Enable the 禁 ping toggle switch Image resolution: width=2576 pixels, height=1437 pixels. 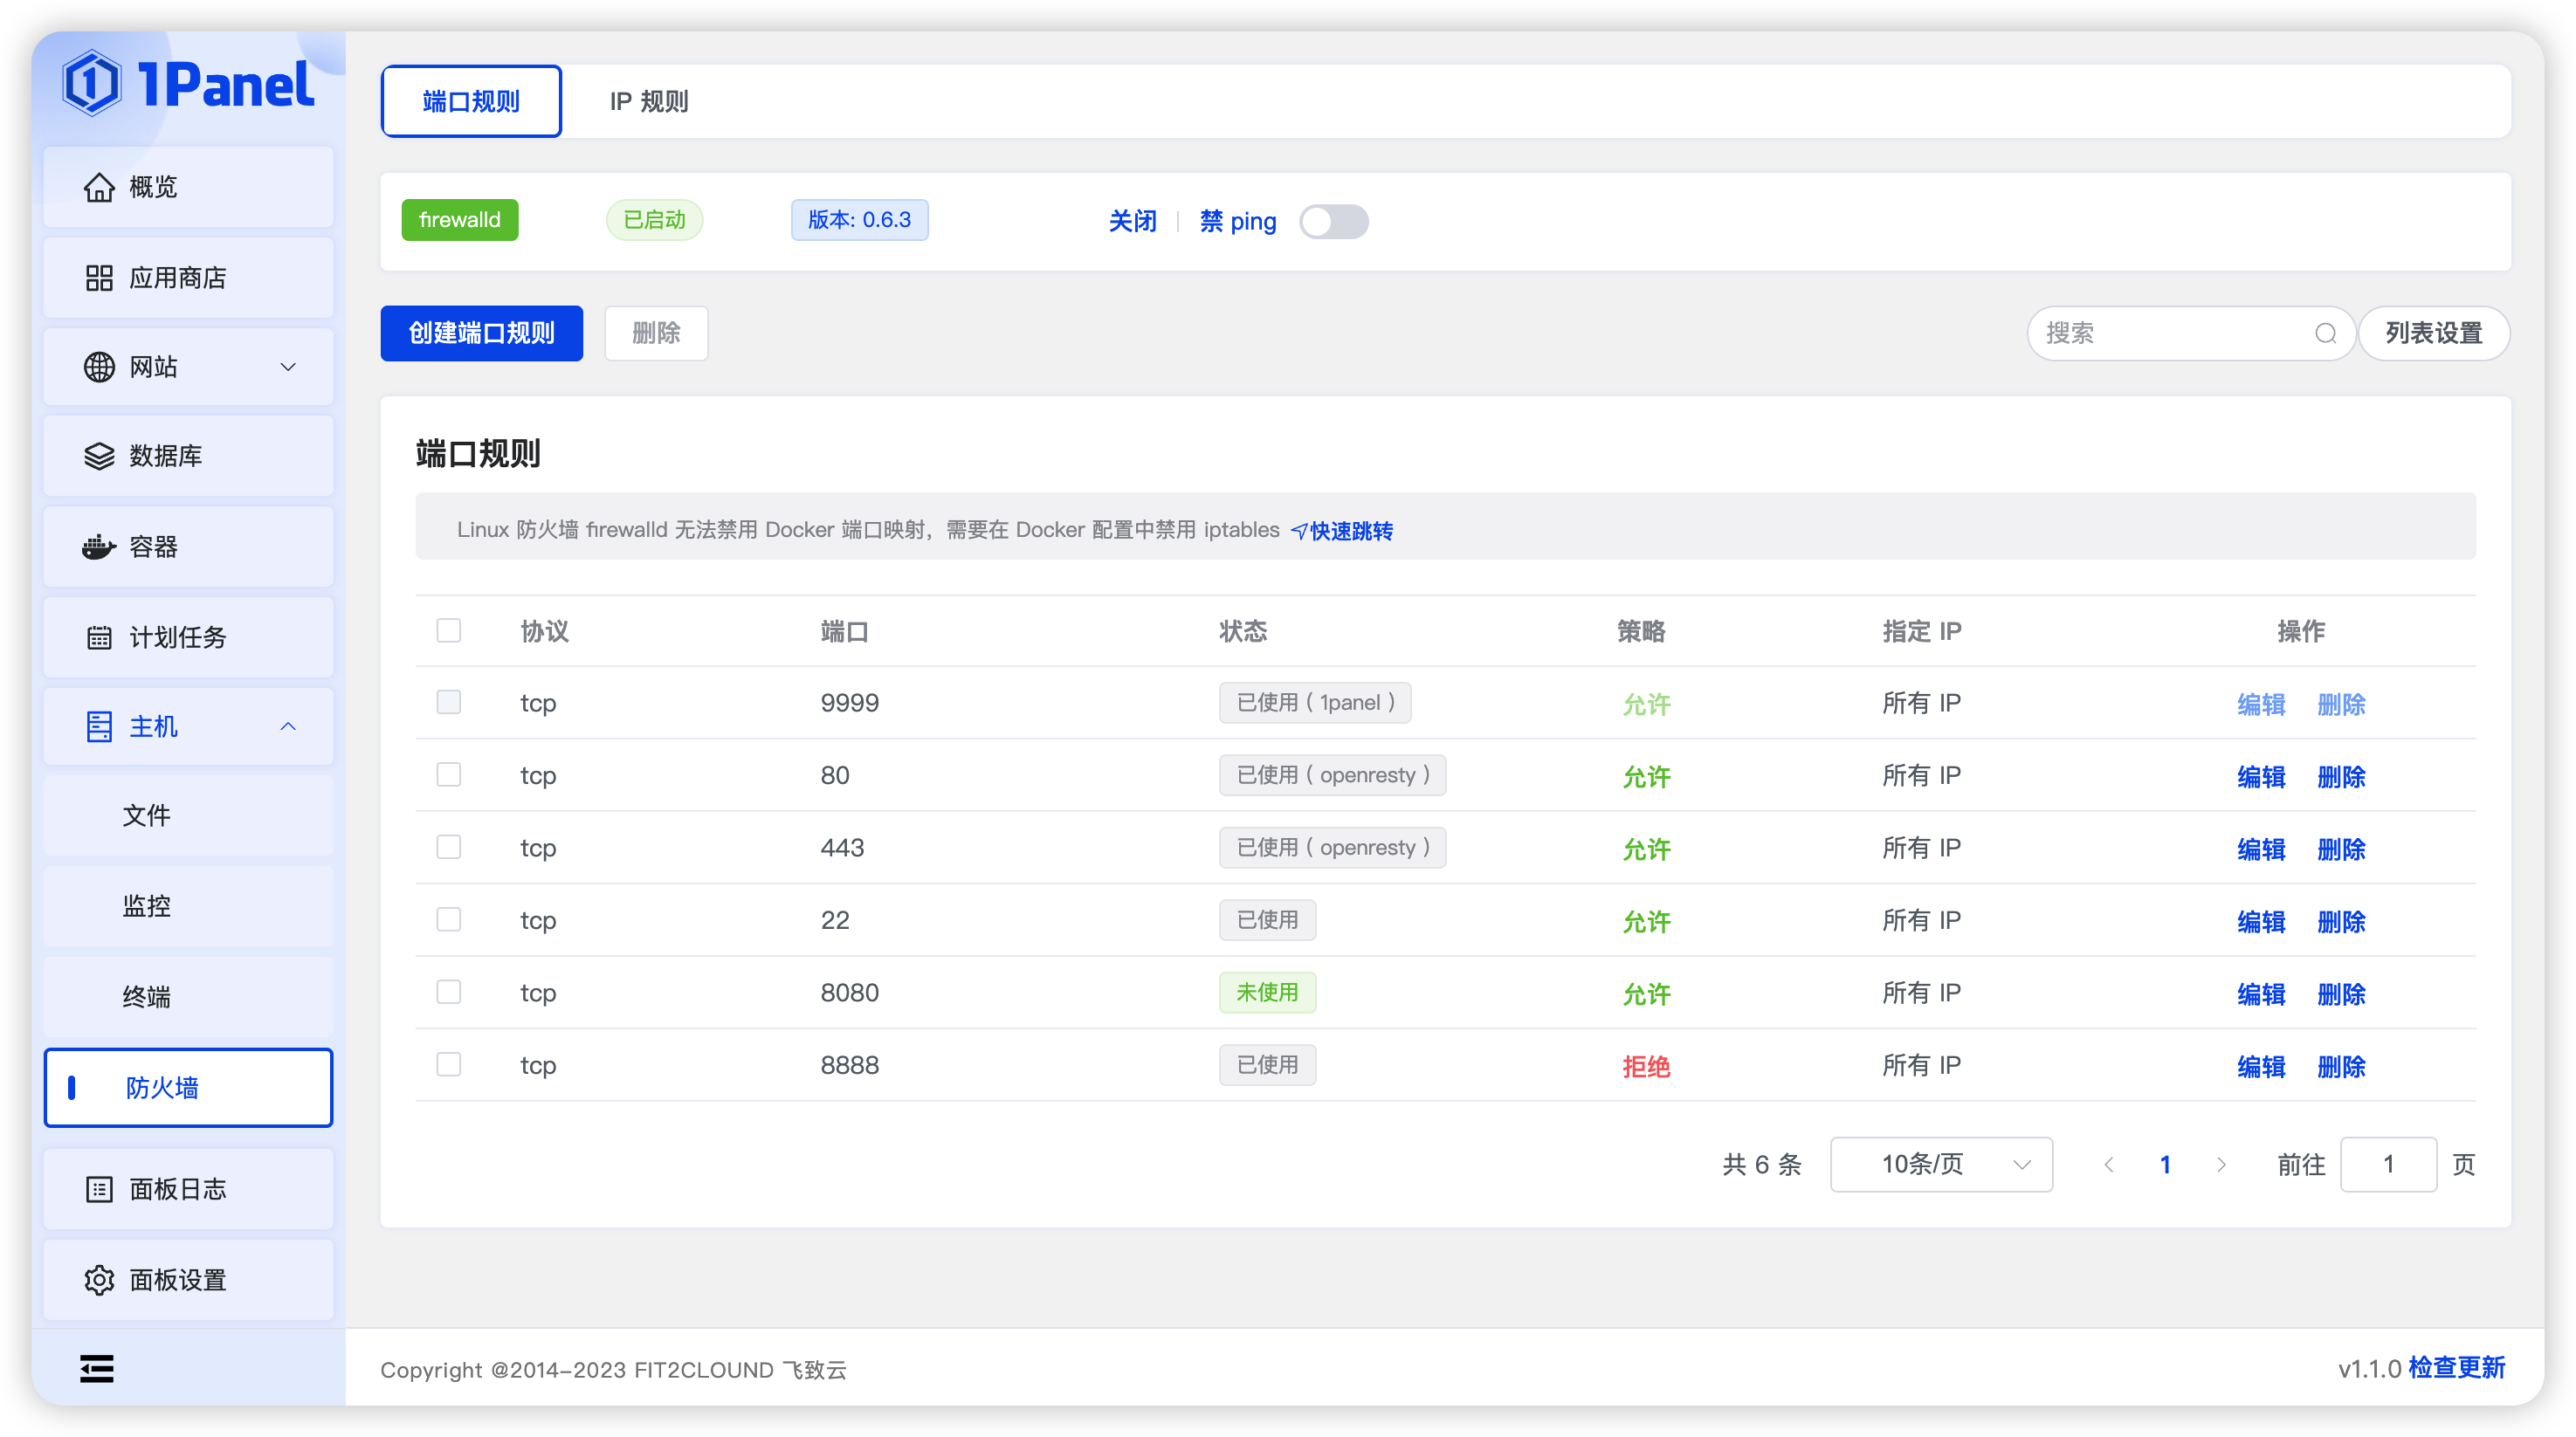click(x=1334, y=221)
